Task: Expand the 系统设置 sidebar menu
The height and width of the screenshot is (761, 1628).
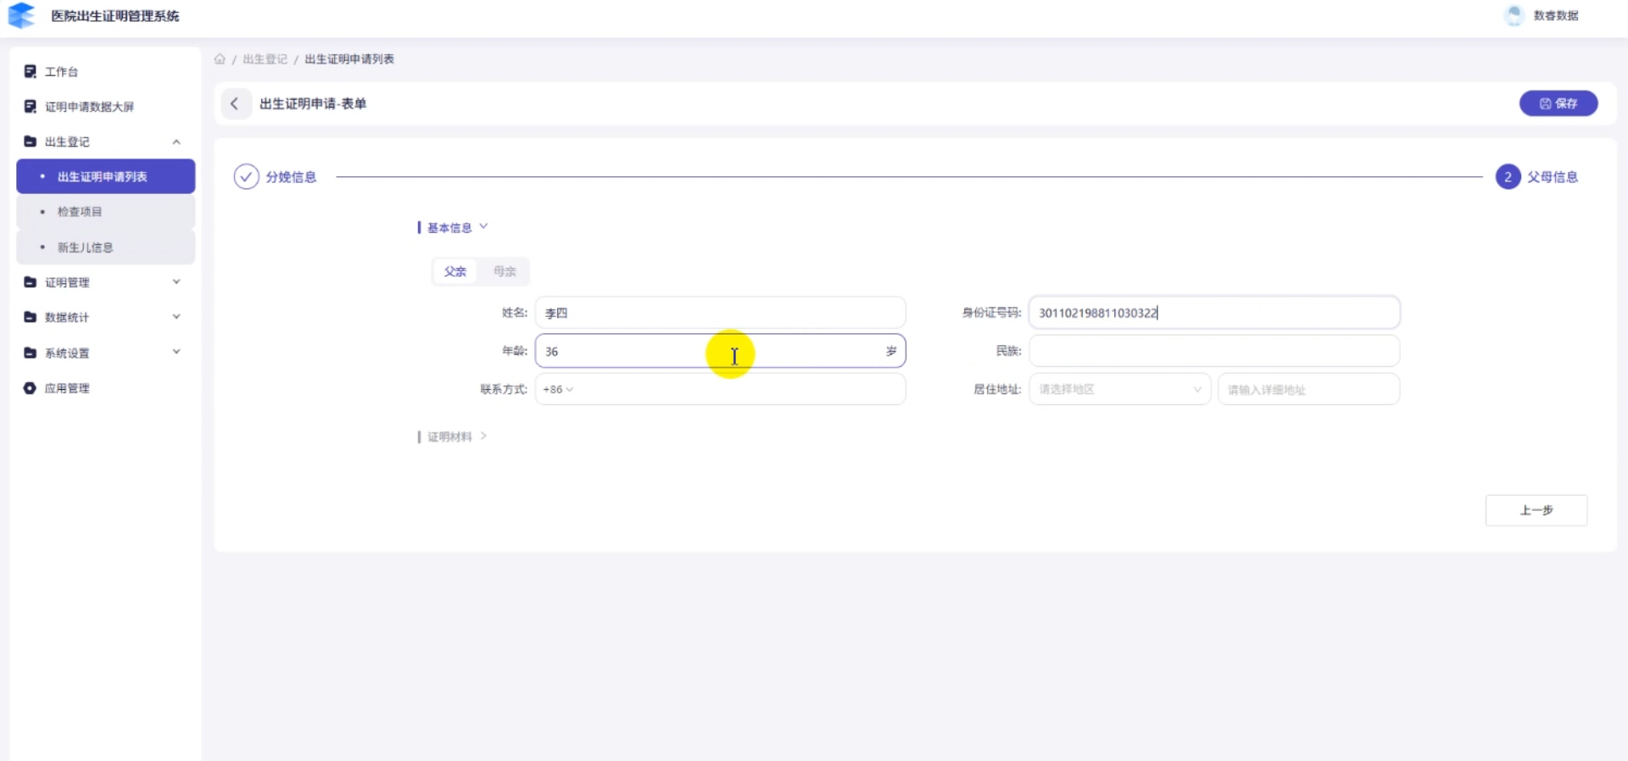Action: [x=176, y=353]
